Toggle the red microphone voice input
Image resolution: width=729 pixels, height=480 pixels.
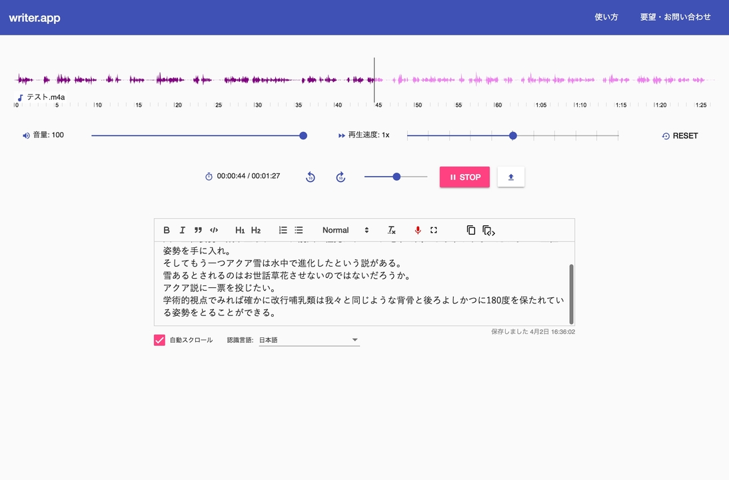point(418,230)
